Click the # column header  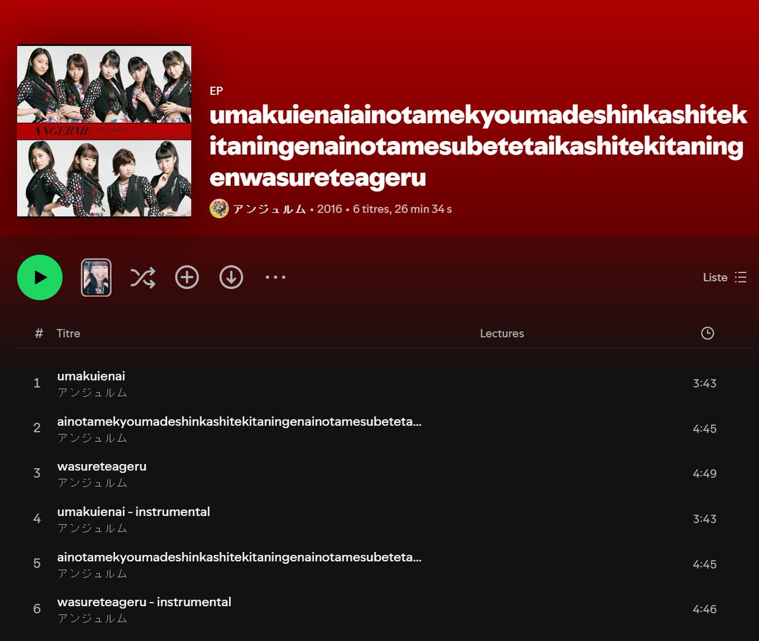39,333
